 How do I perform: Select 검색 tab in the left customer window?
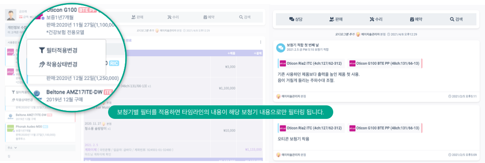(x=245, y=17)
